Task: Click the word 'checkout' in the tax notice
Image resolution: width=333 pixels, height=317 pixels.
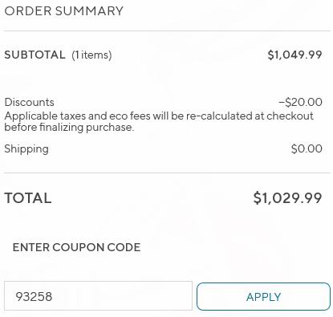Action: click(290, 116)
